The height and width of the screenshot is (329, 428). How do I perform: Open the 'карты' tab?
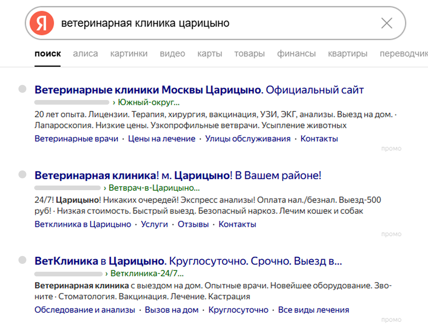(x=210, y=54)
